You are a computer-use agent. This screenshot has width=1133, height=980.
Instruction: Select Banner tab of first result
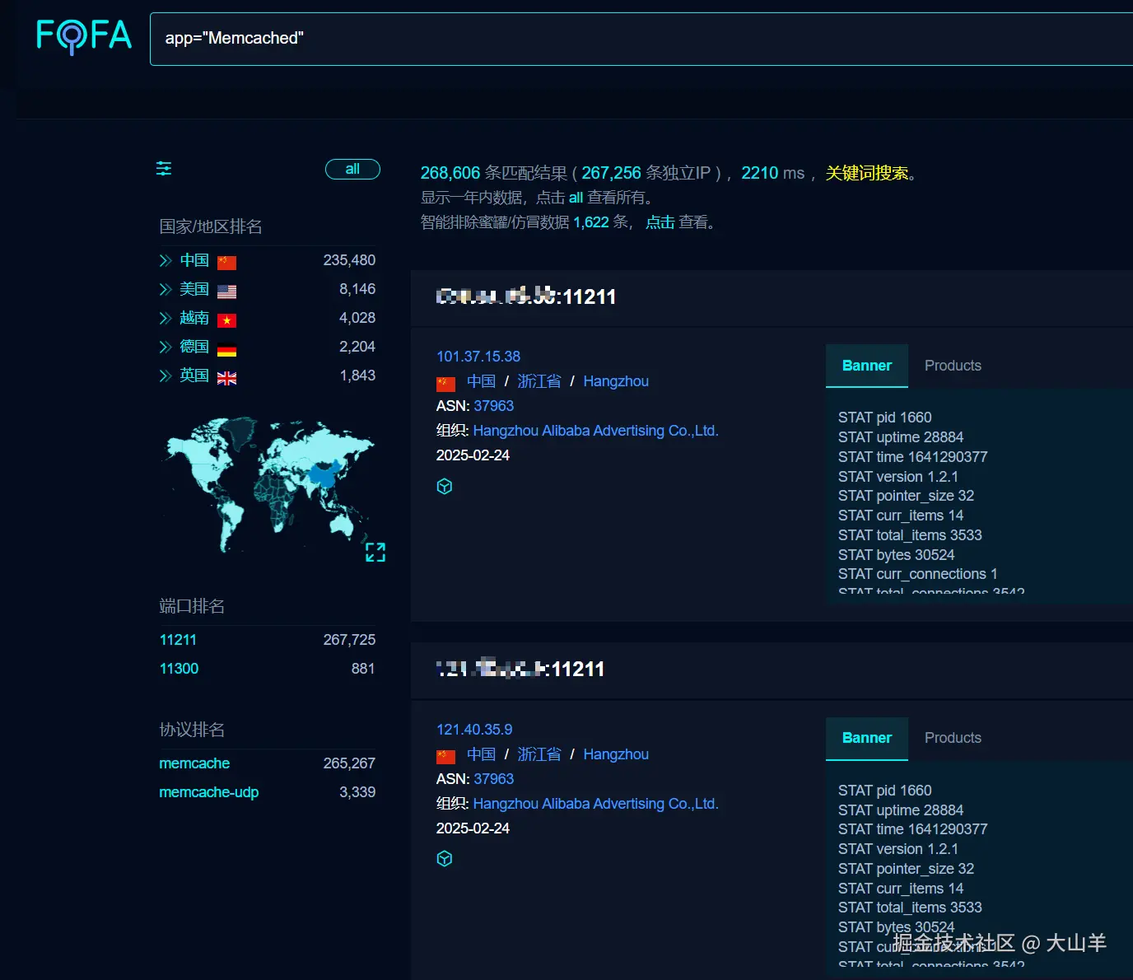tap(867, 366)
